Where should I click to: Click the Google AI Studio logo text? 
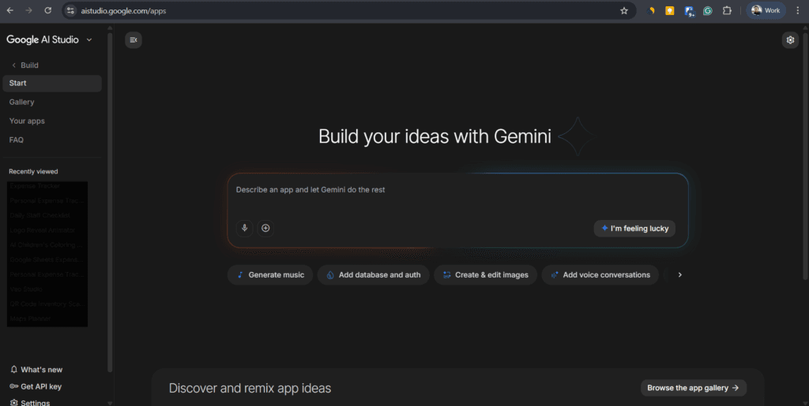tap(43, 39)
